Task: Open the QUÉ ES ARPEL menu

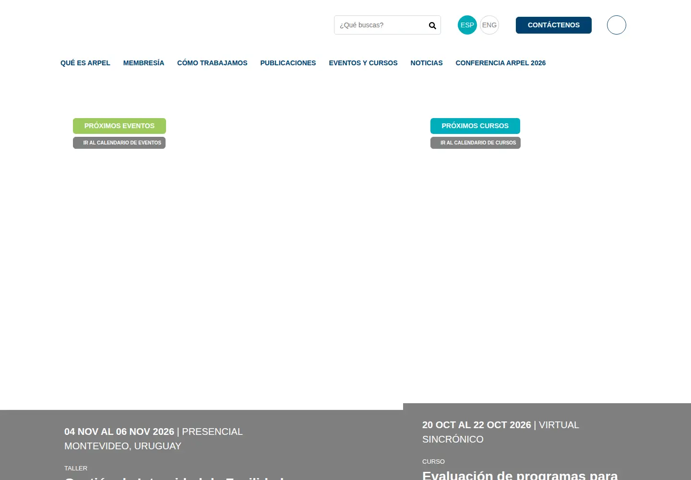Action: pos(85,63)
